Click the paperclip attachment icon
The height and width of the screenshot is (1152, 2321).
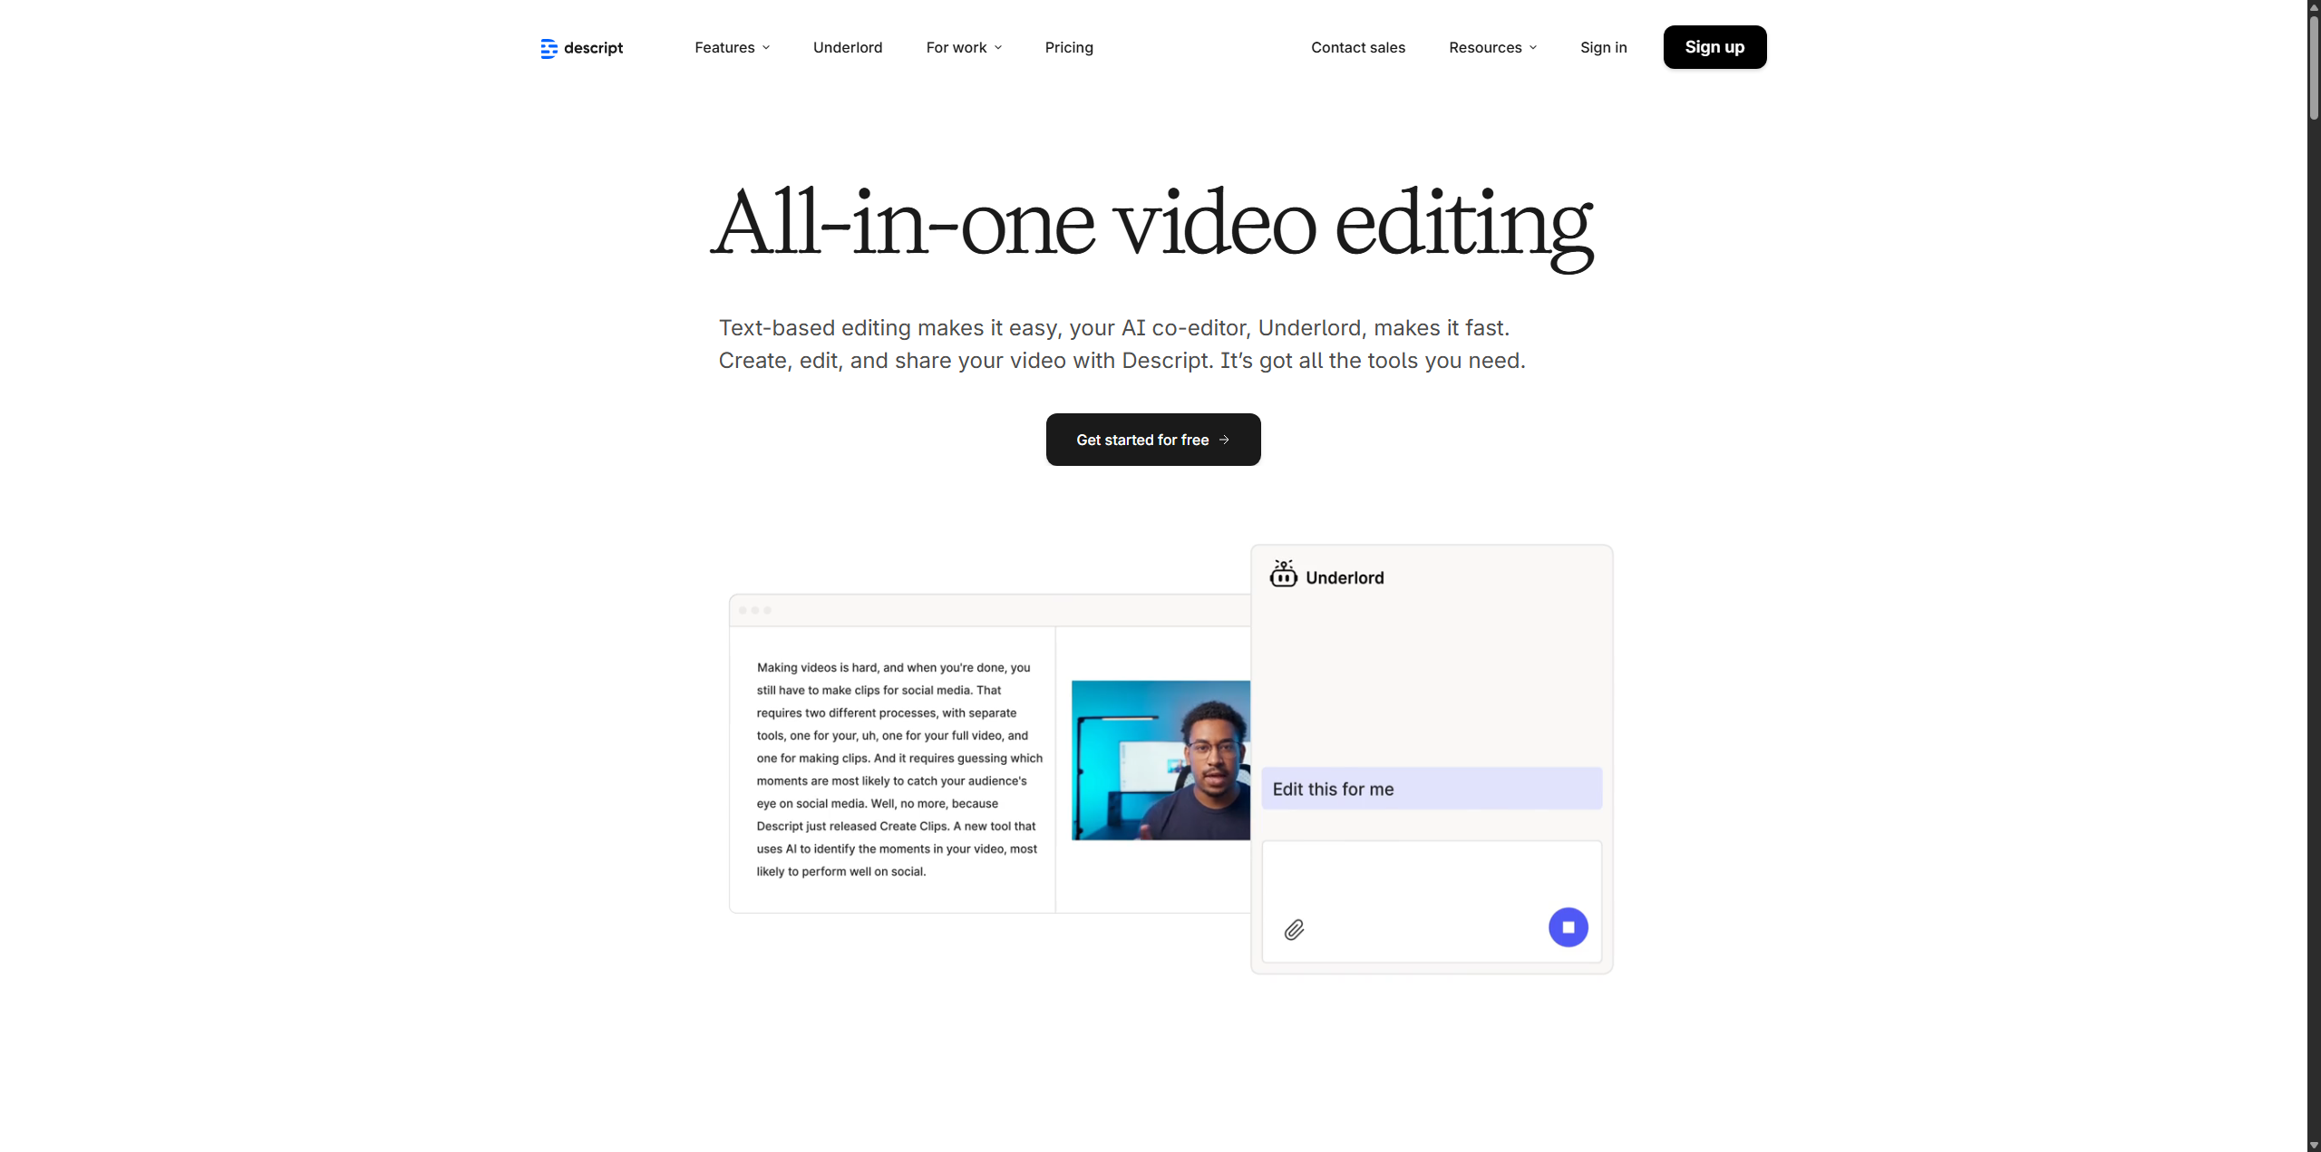pos(1294,929)
